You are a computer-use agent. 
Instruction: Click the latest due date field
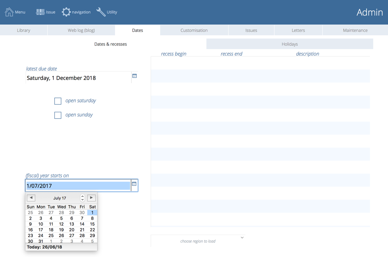[78, 78]
